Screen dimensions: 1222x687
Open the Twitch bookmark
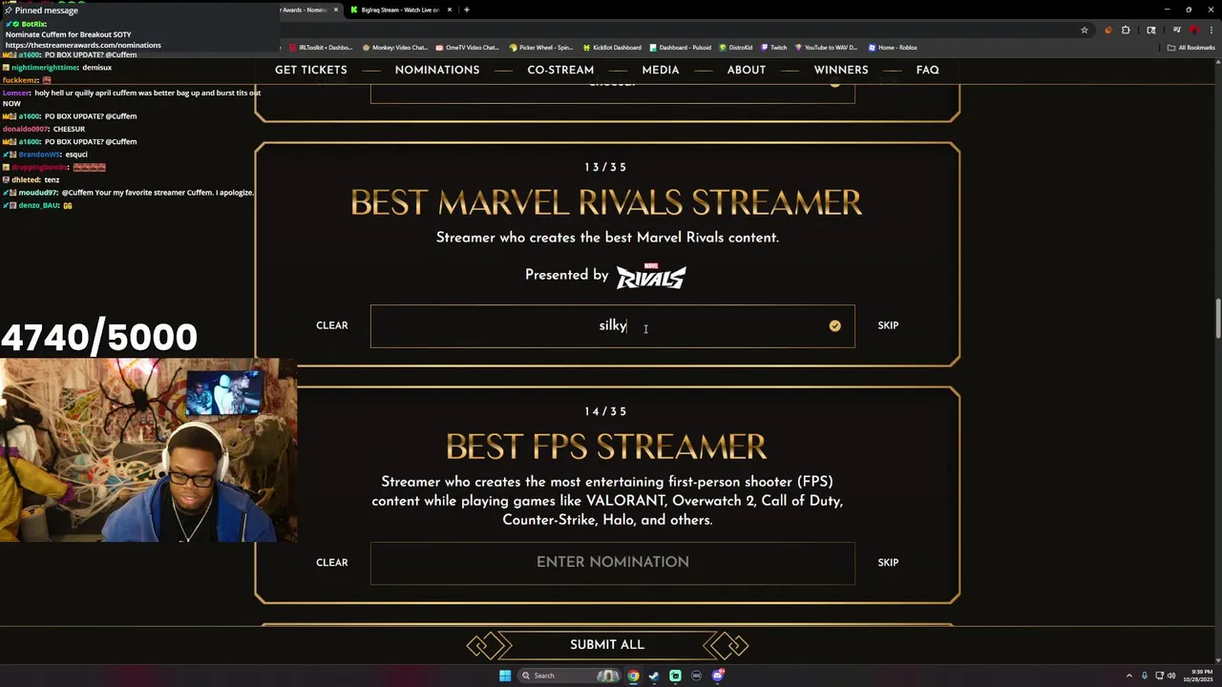click(774, 47)
